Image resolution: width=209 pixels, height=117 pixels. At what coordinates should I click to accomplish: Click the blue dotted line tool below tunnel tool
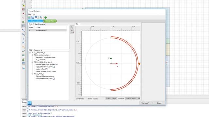(24, 30)
